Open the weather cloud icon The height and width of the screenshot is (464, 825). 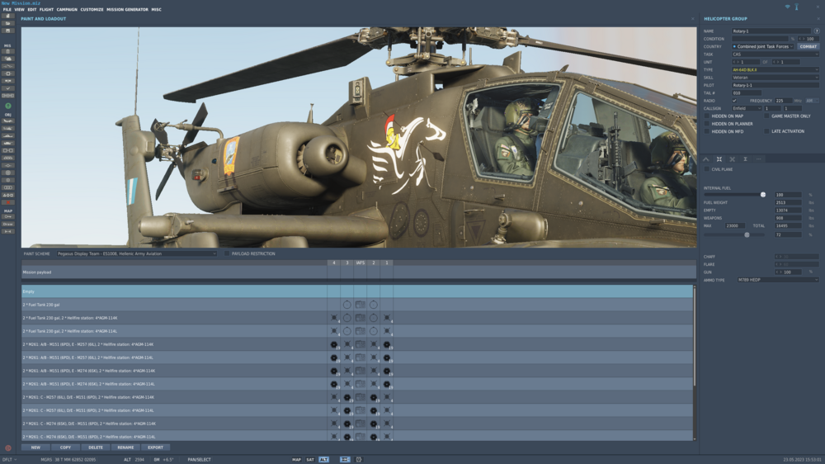point(8,59)
